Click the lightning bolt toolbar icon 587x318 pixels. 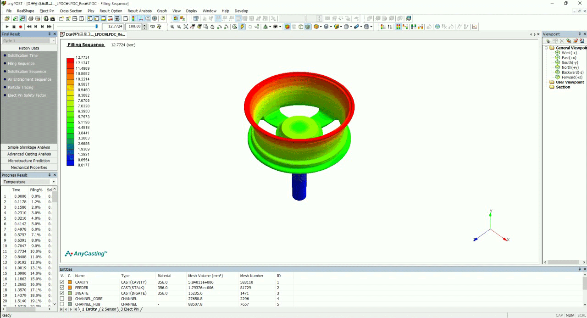coord(242,27)
